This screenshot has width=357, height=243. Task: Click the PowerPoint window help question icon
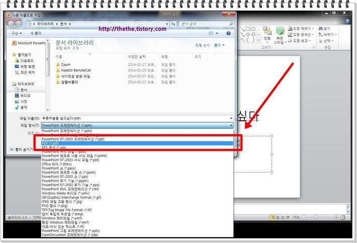pyautogui.click(x=347, y=21)
